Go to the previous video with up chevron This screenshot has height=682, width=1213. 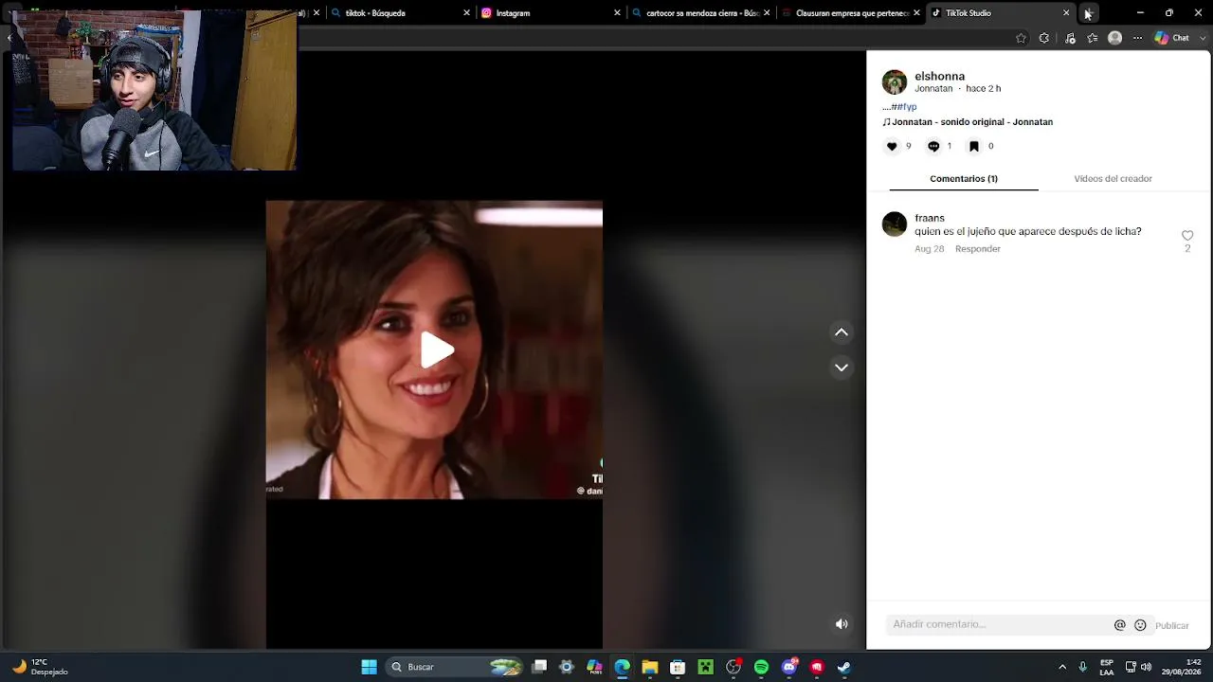pos(841,332)
